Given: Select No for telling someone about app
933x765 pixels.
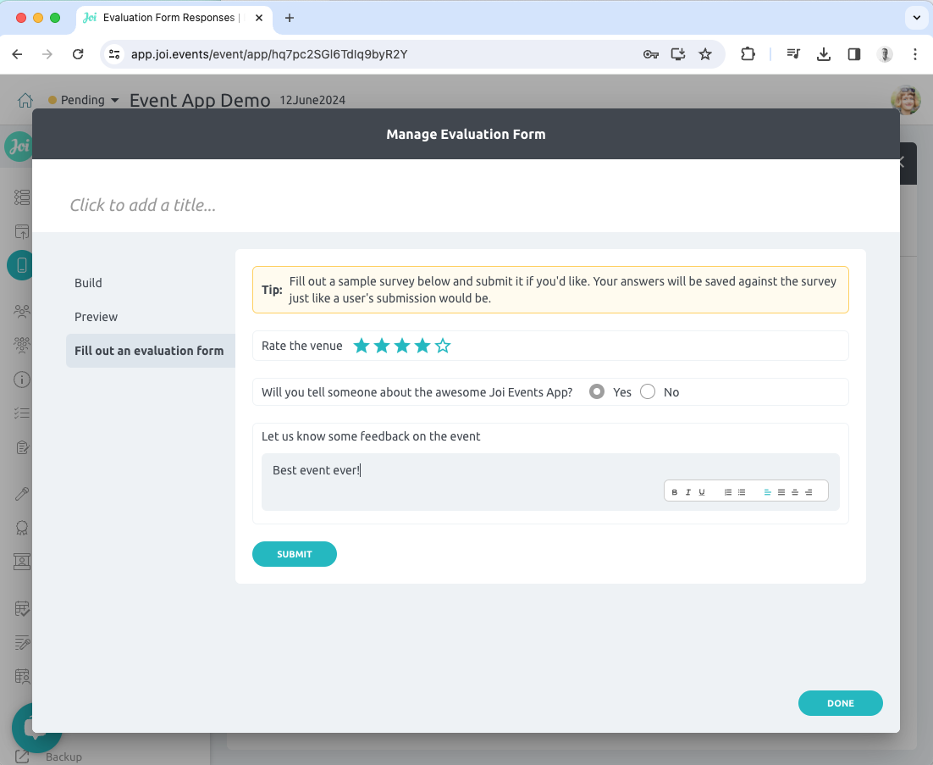Looking at the screenshot, I should (x=648, y=391).
